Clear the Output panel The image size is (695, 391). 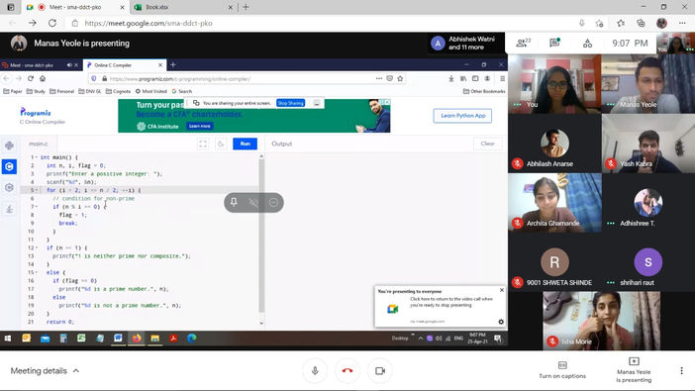tap(487, 144)
